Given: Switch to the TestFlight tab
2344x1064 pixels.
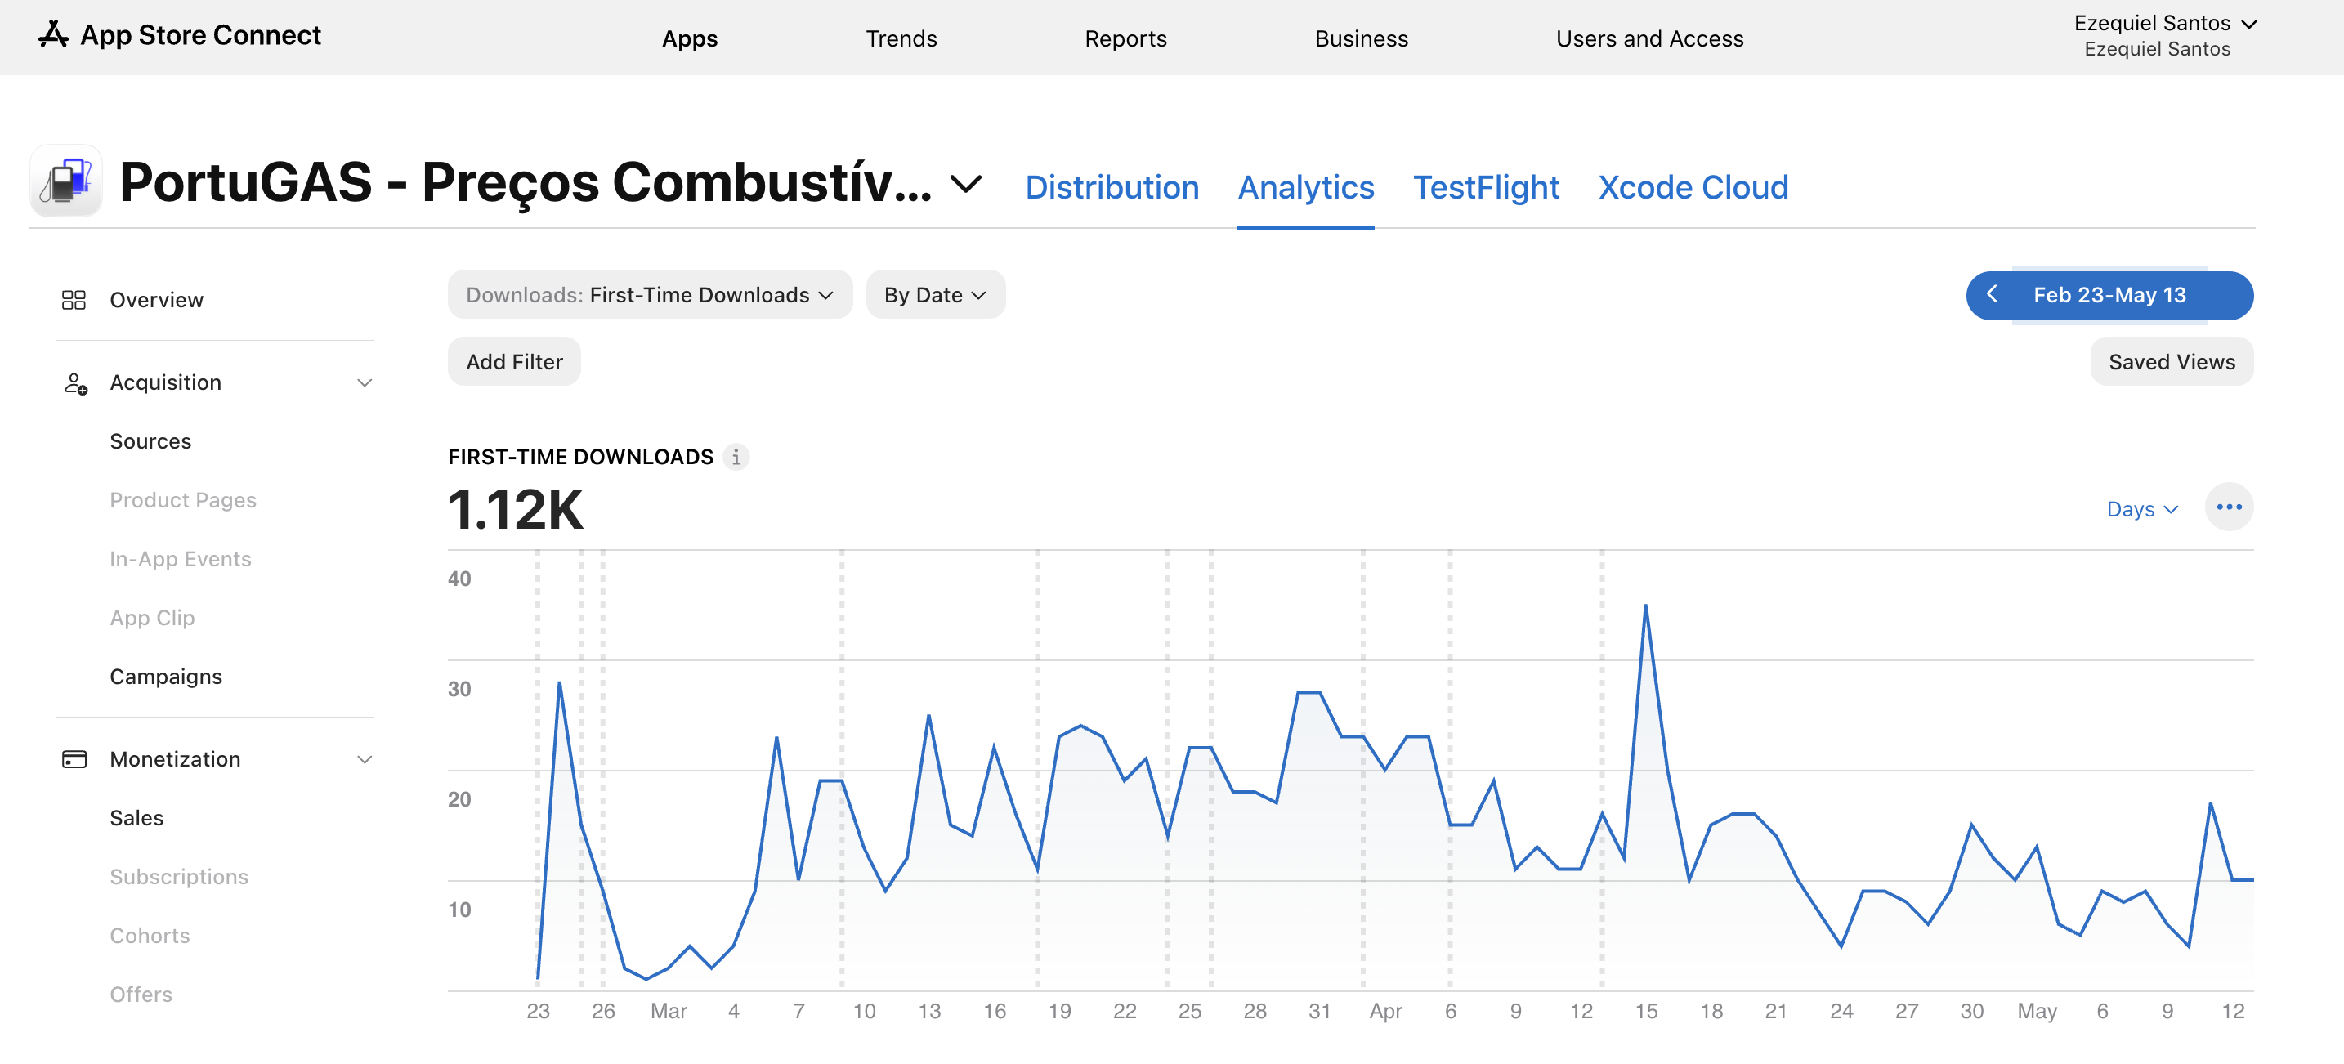Looking at the screenshot, I should point(1486,187).
